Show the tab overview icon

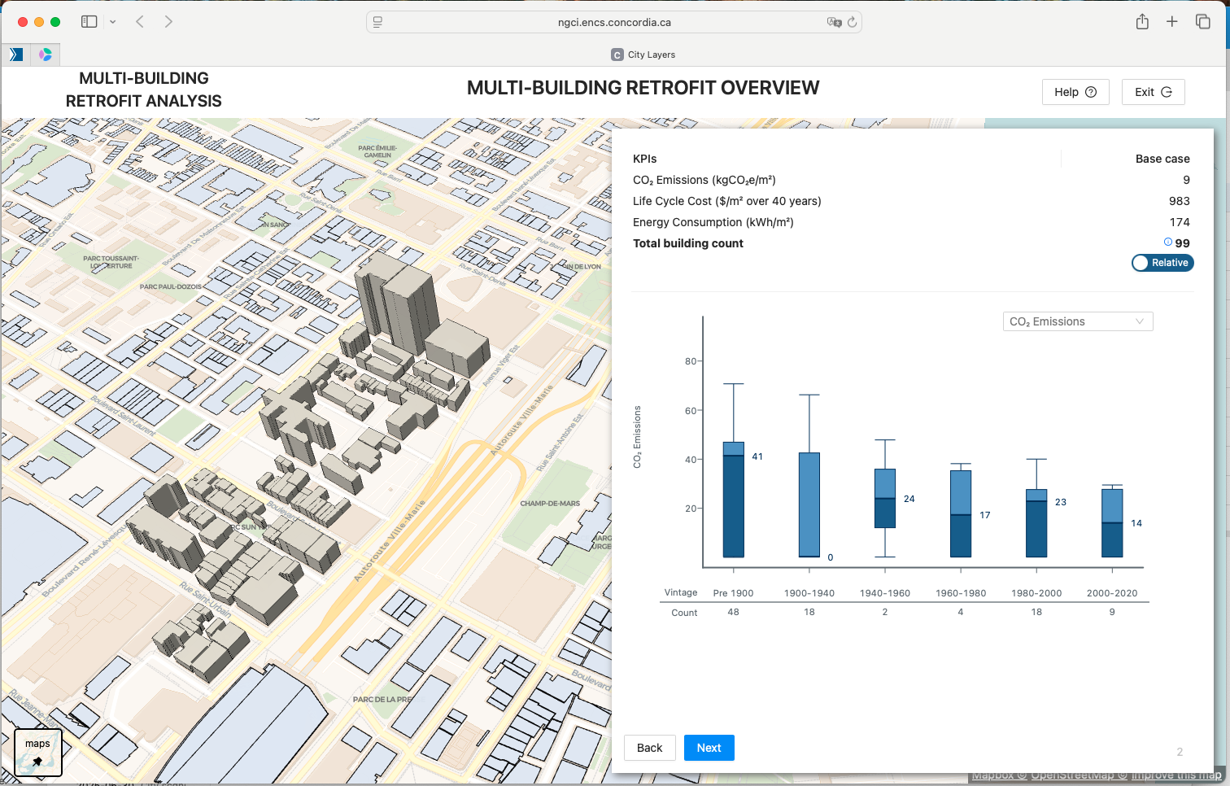tap(1202, 22)
